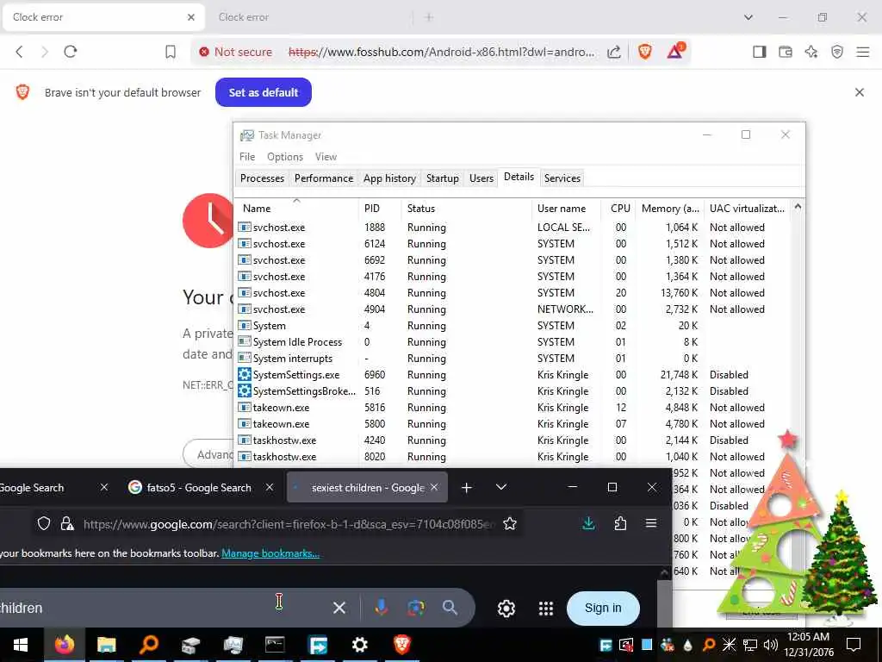
Task: Open Brave tab search dropdown chevron
Action: click(748, 17)
